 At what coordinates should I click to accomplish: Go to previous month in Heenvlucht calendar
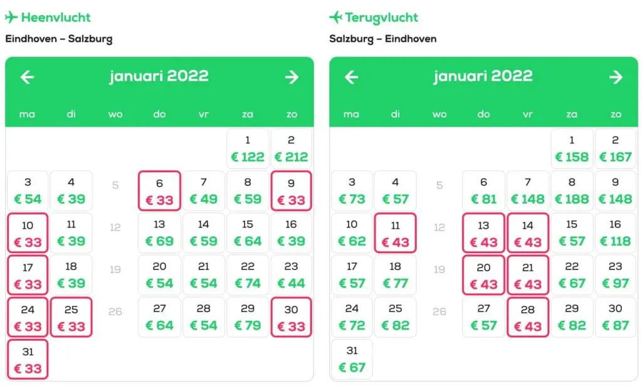coord(28,77)
